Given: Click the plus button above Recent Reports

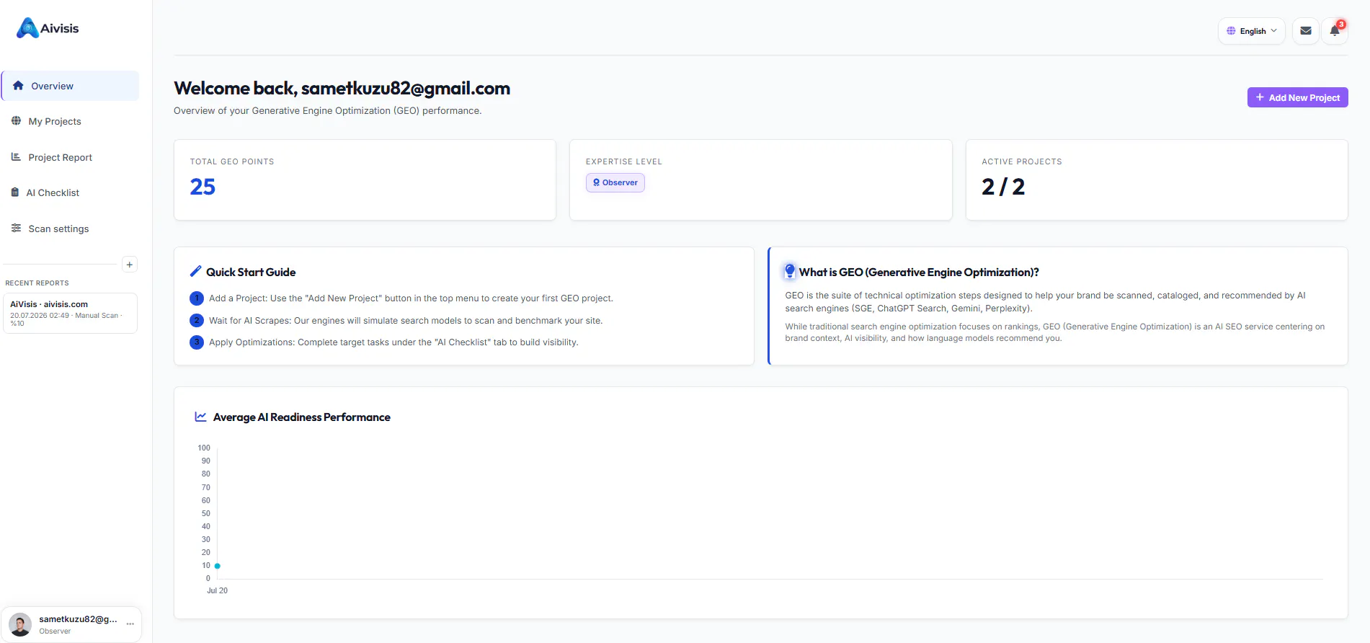Looking at the screenshot, I should (x=130, y=265).
